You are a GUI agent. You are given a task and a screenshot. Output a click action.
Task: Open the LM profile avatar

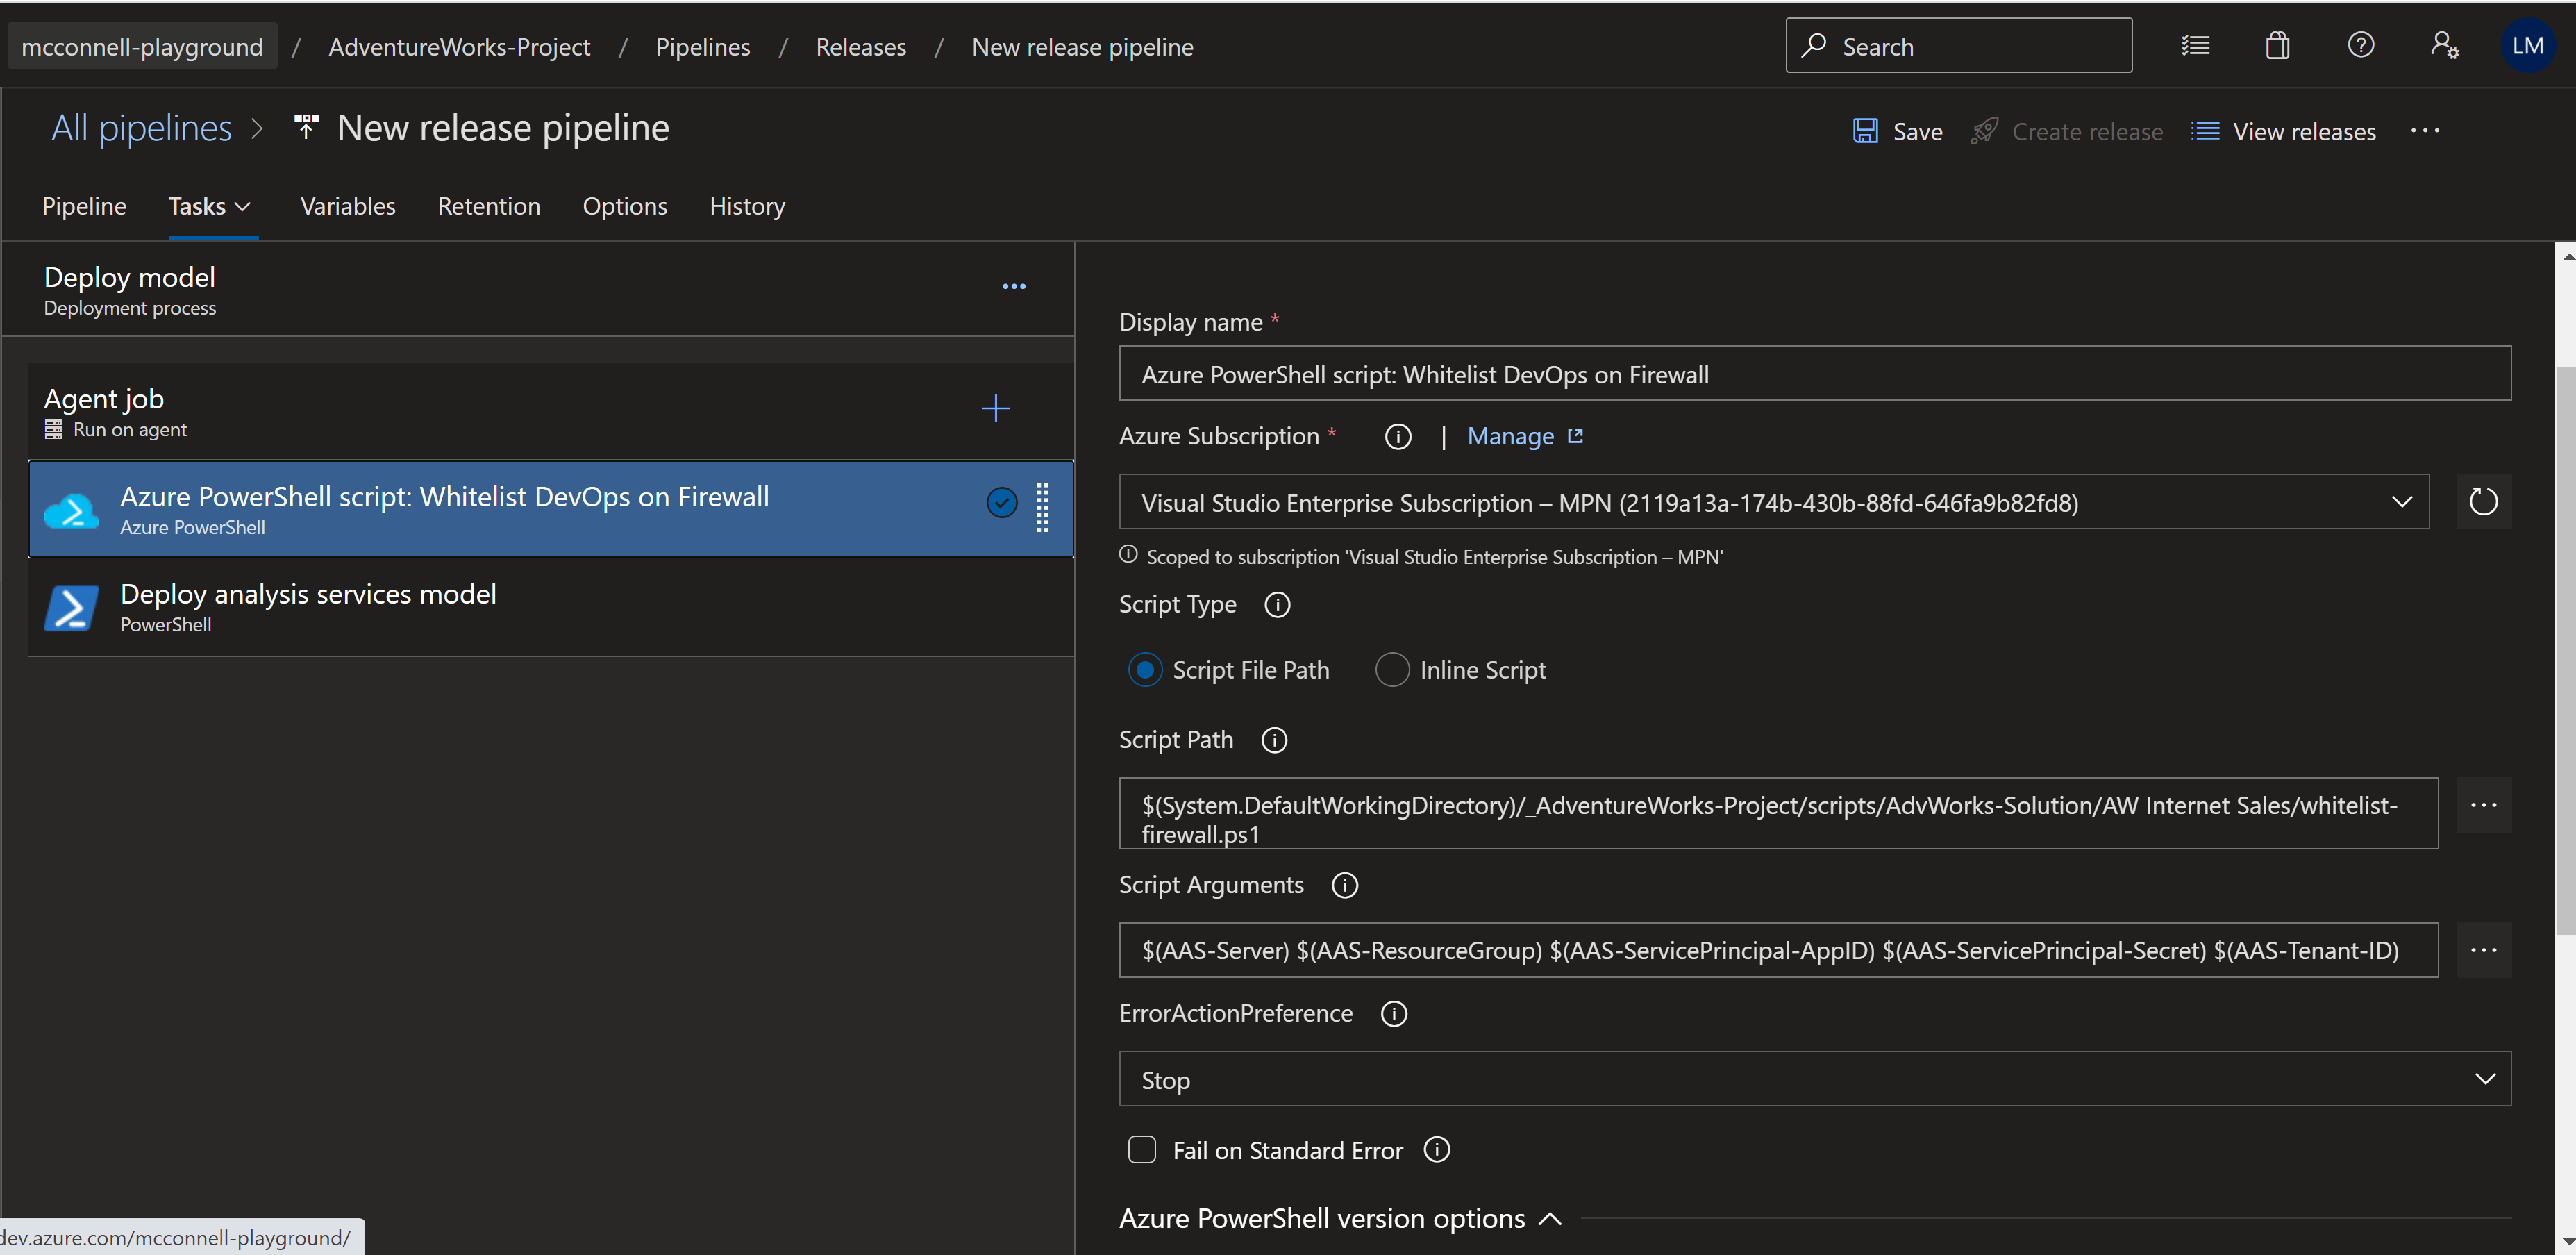pyautogui.click(x=2527, y=46)
